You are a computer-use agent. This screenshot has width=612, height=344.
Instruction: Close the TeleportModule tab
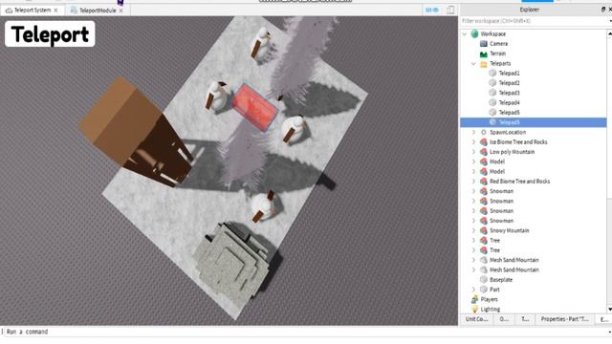click(x=121, y=11)
